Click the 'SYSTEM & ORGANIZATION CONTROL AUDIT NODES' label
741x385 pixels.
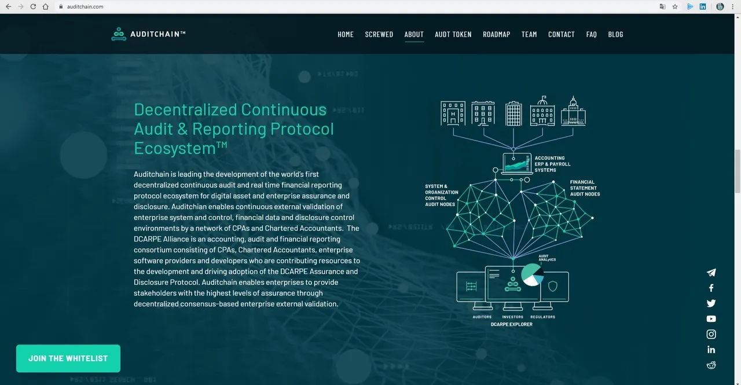[442, 196]
